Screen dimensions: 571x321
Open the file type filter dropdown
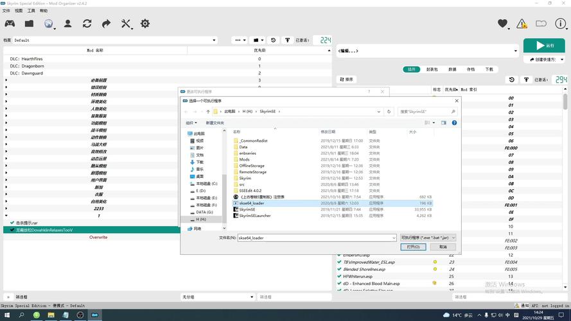tap(427, 238)
